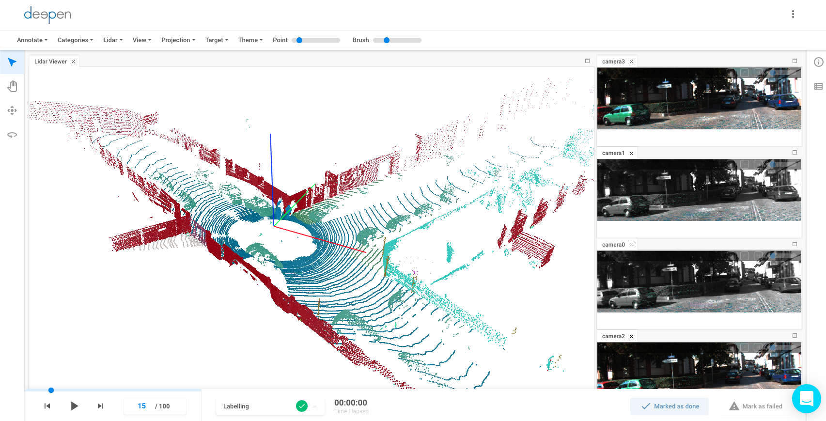The width and height of the screenshot is (826, 421).
Task: Toggle the first overlay button on camera3
Action: [x=731, y=73]
